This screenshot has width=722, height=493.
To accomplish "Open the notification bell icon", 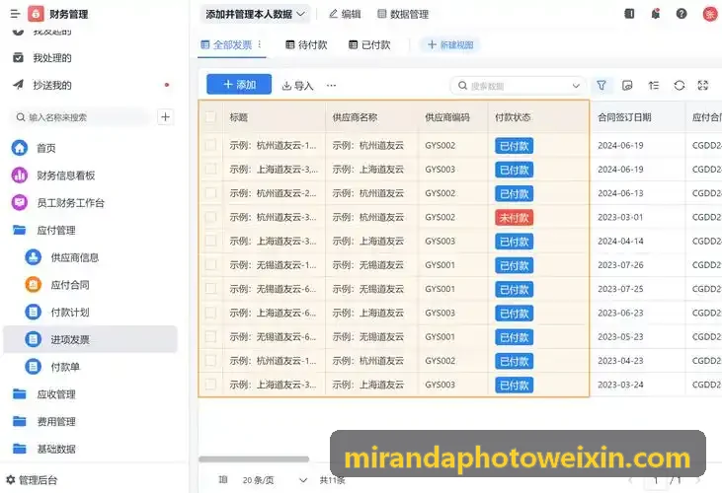I will [656, 14].
